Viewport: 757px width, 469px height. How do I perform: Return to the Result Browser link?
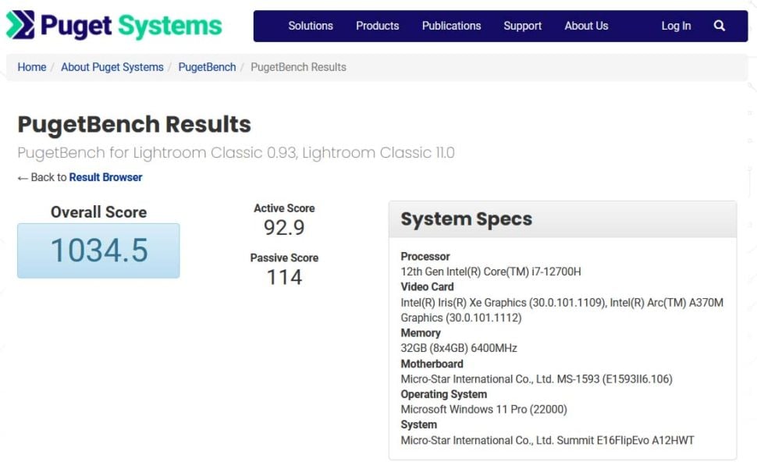105,178
